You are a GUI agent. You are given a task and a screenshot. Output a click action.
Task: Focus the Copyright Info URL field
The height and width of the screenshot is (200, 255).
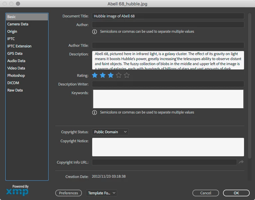[164, 162]
